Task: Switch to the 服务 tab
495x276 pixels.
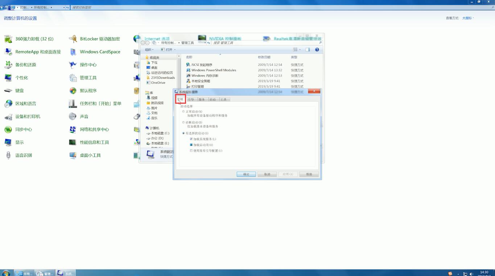Action: [202, 99]
